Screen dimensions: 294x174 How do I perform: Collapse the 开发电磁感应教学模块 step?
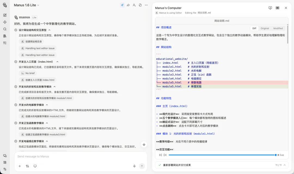pos(47,141)
